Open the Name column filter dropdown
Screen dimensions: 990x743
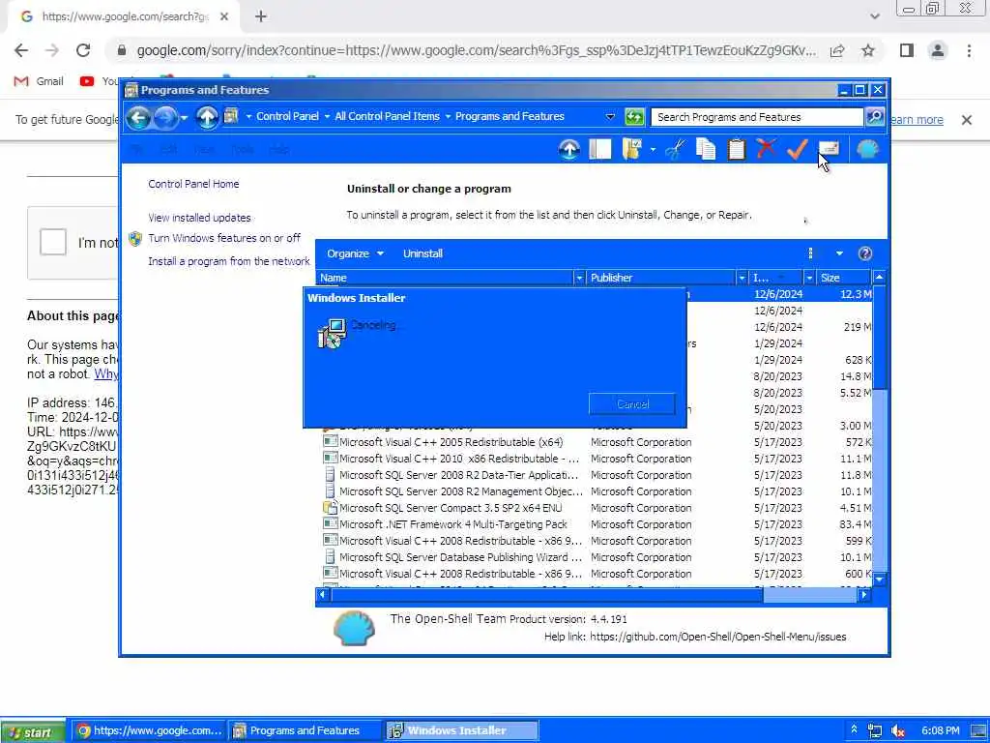tap(579, 278)
